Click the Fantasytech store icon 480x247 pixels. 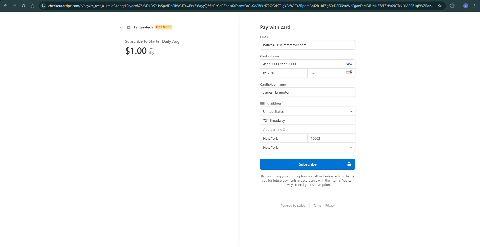(129, 27)
